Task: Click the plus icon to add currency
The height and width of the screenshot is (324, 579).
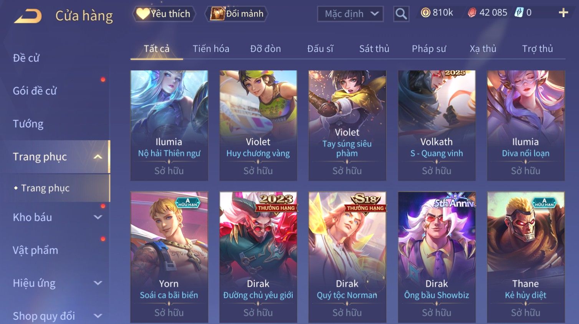Action: point(563,13)
